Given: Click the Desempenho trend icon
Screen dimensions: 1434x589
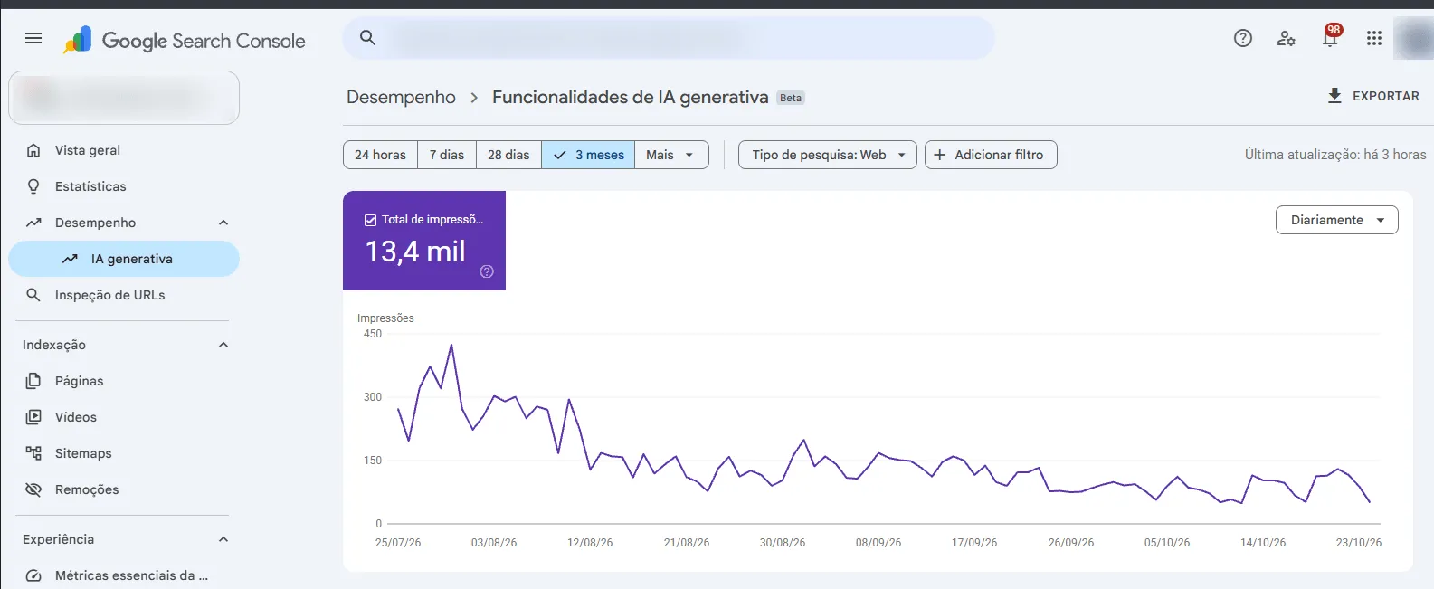Looking at the screenshot, I should pyautogui.click(x=33, y=223).
